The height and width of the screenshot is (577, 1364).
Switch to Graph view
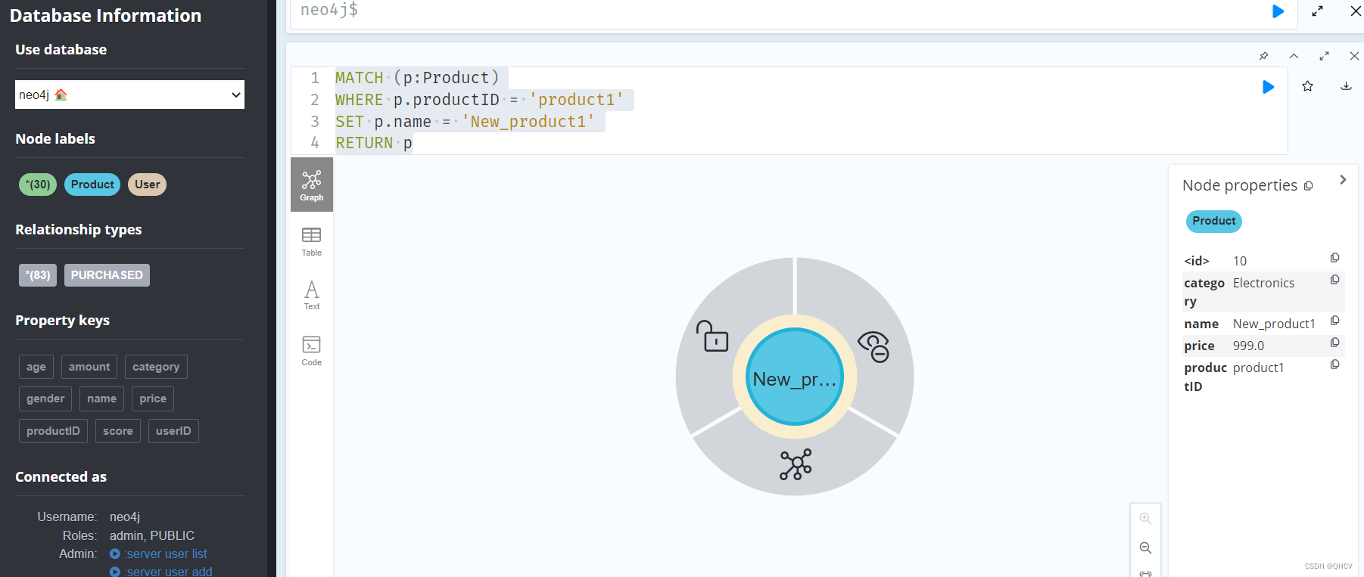point(312,185)
